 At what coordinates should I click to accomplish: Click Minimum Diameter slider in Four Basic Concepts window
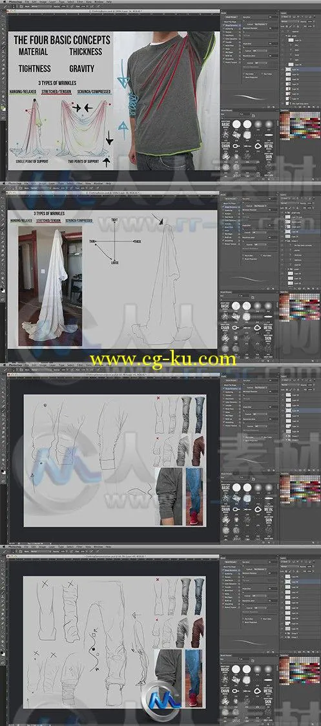click(x=261, y=30)
